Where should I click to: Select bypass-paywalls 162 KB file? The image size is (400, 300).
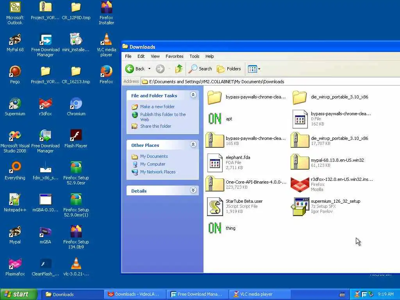pos(332,119)
